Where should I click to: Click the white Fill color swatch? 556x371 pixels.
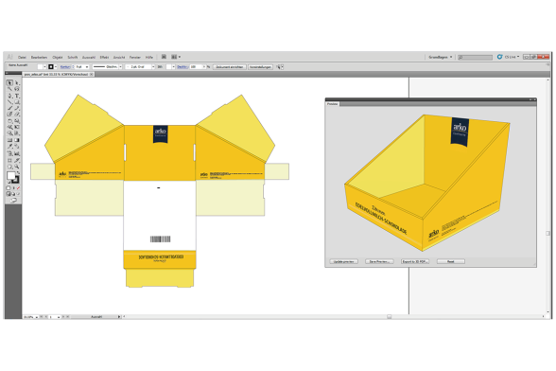click(11, 175)
